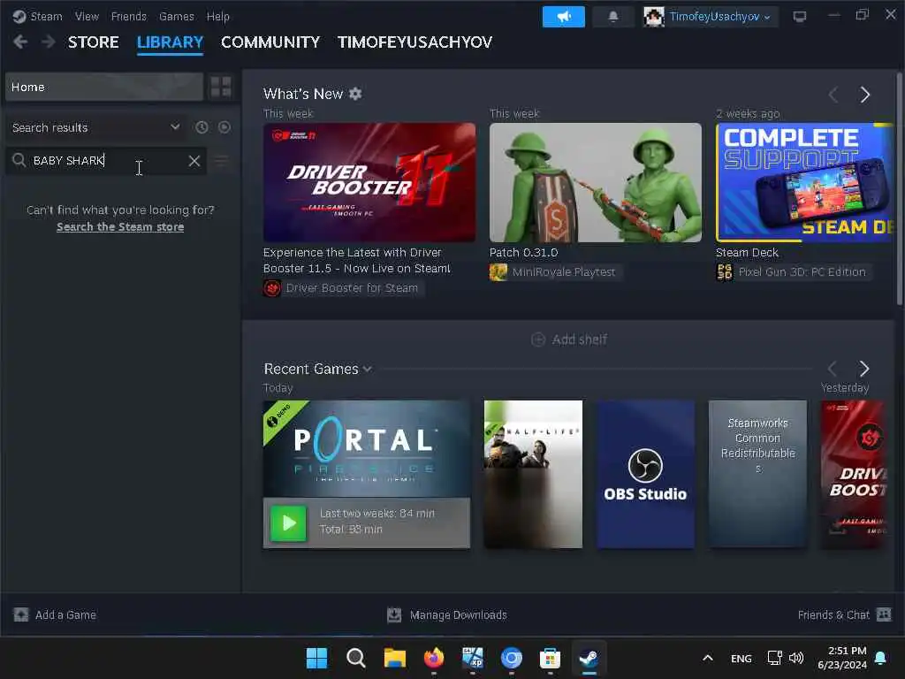Open the Help menu
This screenshot has width=905, height=679.
(x=218, y=17)
